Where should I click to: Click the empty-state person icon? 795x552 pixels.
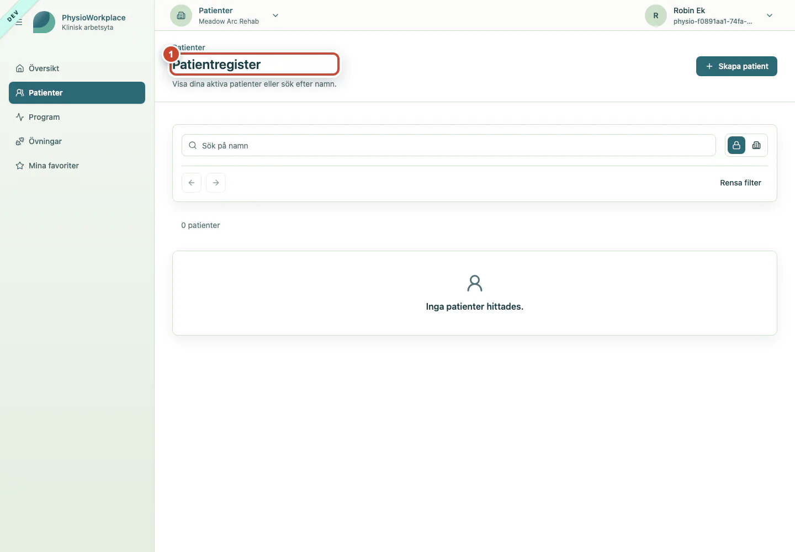(475, 283)
